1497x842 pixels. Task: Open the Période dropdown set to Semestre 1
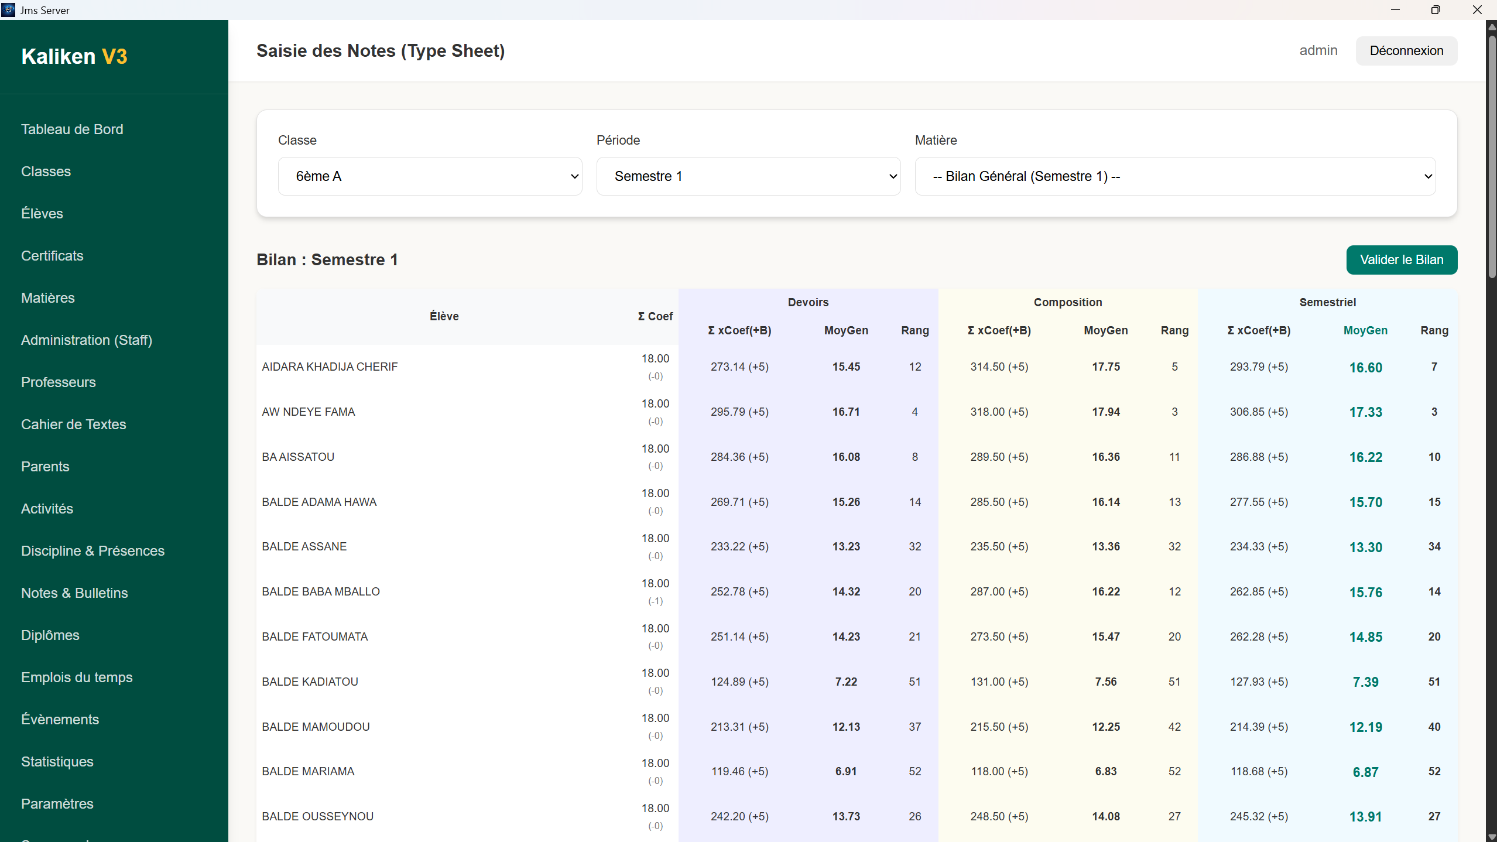coord(748,176)
